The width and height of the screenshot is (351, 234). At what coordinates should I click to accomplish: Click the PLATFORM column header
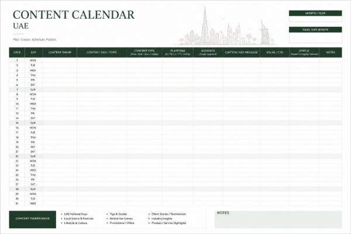(x=177, y=53)
